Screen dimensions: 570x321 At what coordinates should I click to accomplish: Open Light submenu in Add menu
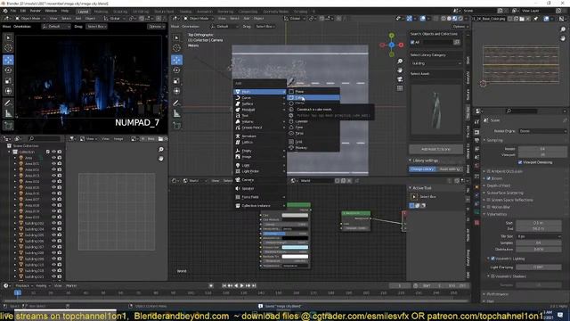(259, 165)
